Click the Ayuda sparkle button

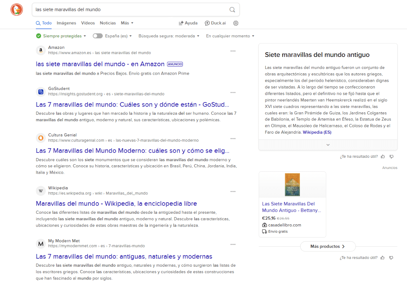click(x=188, y=23)
